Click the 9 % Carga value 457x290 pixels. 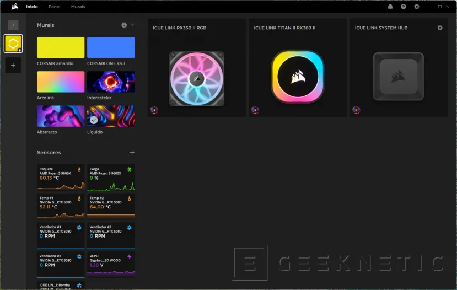[x=94, y=178]
